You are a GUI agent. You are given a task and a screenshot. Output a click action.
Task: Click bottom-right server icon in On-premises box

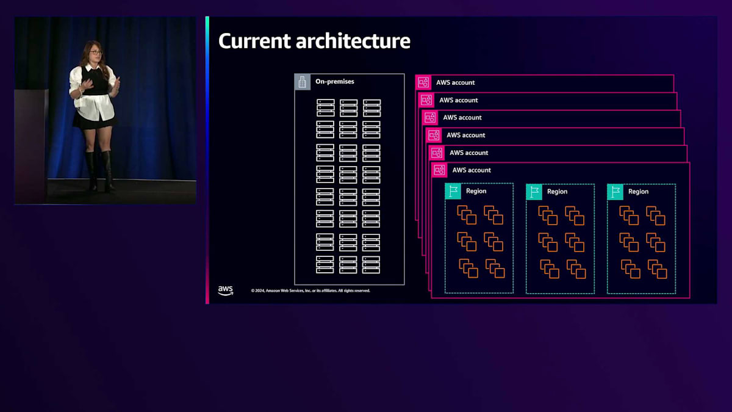click(371, 265)
